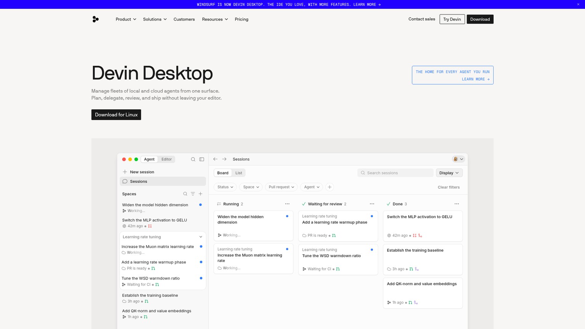Click the Running status icon in column header

click(219, 204)
